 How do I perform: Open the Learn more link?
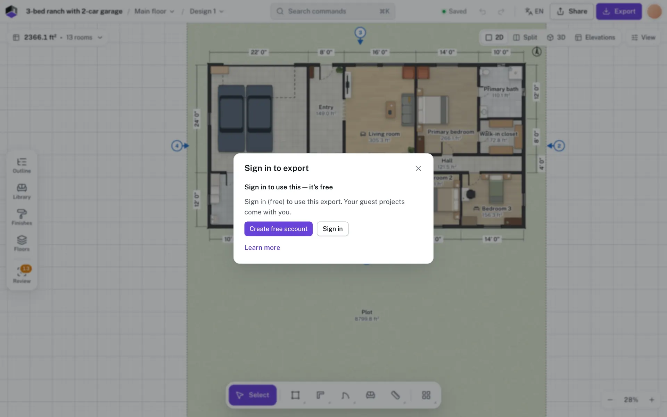tap(262, 247)
